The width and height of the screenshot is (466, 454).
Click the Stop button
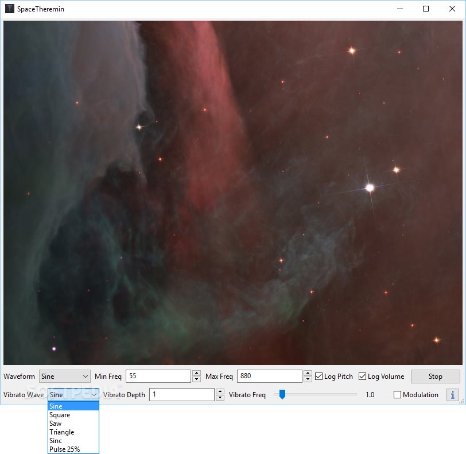pos(436,377)
